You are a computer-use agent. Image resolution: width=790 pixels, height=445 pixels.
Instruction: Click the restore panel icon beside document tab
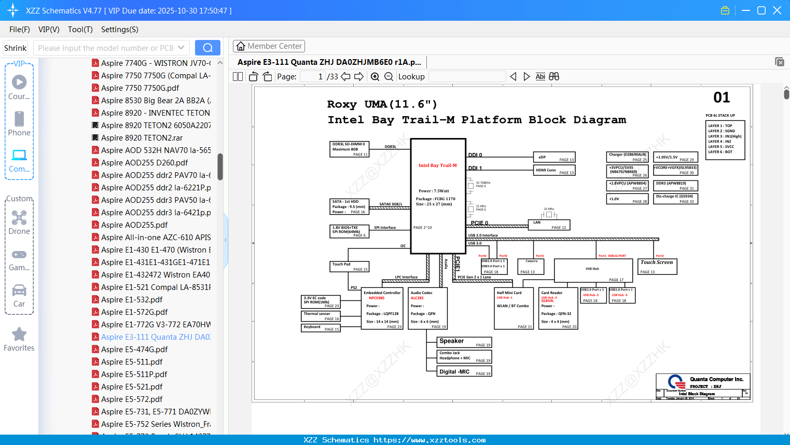(779, 62)
